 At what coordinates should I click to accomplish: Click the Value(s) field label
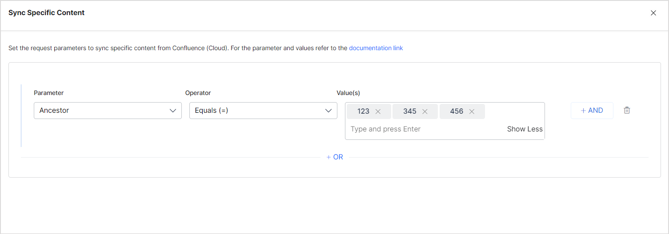tap(348, 93)
